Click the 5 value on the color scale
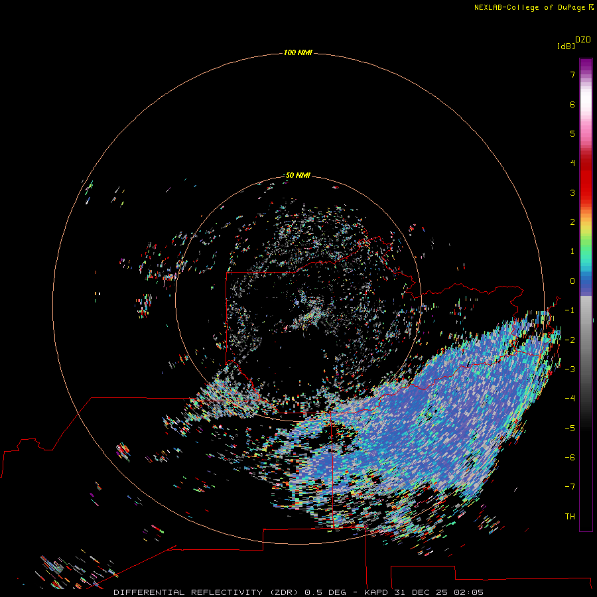Viewport: 597px width, 597px height. [x=572, y=133]
